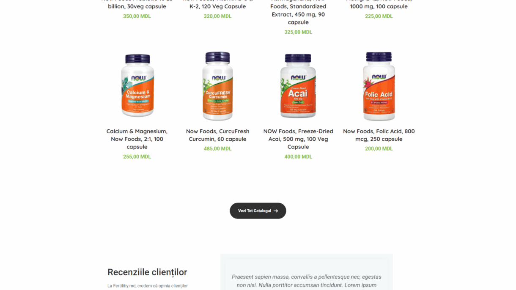Open NOW Foods, Freeze-Dried Acai title link
The image size is (516, 290).
tap(298, 139)
